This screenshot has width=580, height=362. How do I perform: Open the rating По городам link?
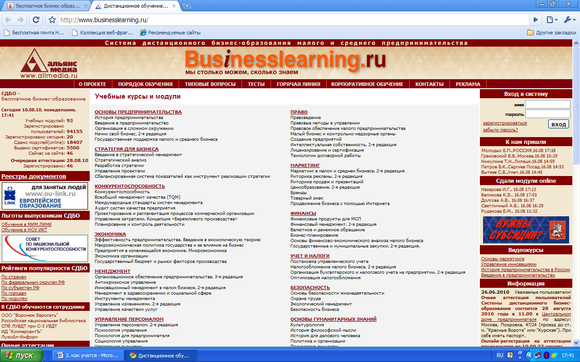coord(14,293)
